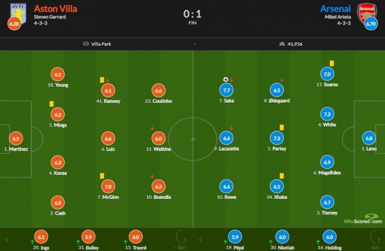Click the yellow card above Mings

(51, 104)
